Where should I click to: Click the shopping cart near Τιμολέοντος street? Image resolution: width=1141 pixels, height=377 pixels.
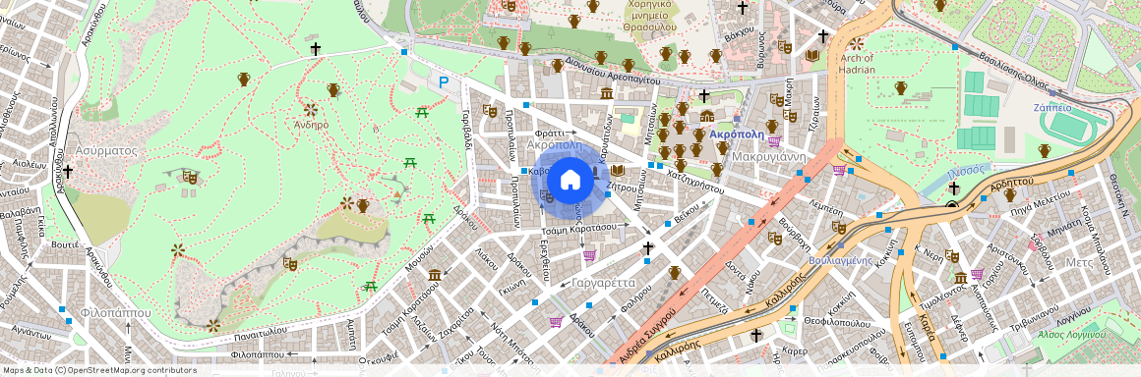click(x=977, y=275)
